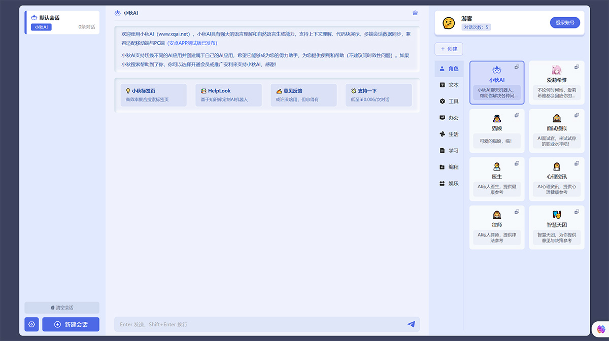Viewport: 609px width, 341px height.
Task: Click the external link icon on 爱莉希雅 card
Action: click(x=577, y=67)
